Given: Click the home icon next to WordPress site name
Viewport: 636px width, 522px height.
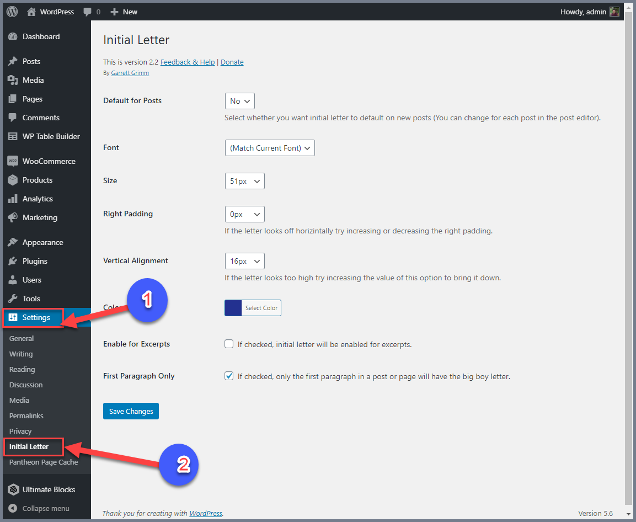Looking at the screenshot, I should (31, 12).
